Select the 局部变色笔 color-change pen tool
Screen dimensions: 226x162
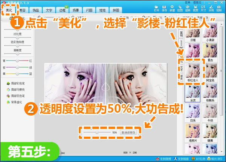(x=16, y=96)
